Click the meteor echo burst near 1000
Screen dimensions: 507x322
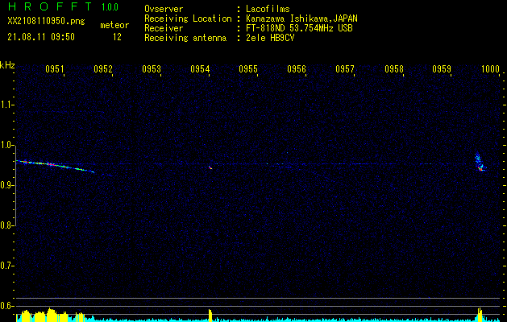tap(480, 162)
